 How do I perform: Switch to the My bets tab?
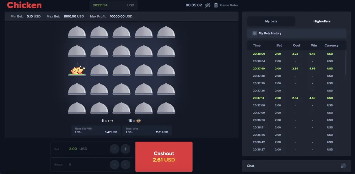[x=271, y=21]
